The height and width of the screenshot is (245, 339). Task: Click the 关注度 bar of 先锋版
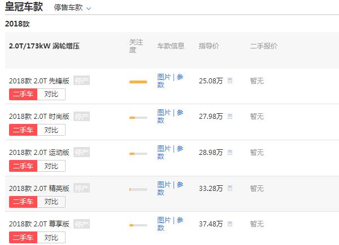click(138, 82)
